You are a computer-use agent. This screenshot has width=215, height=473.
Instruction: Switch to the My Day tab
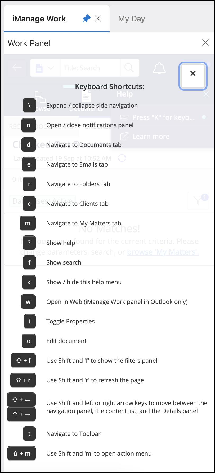[x=132, y=19]
